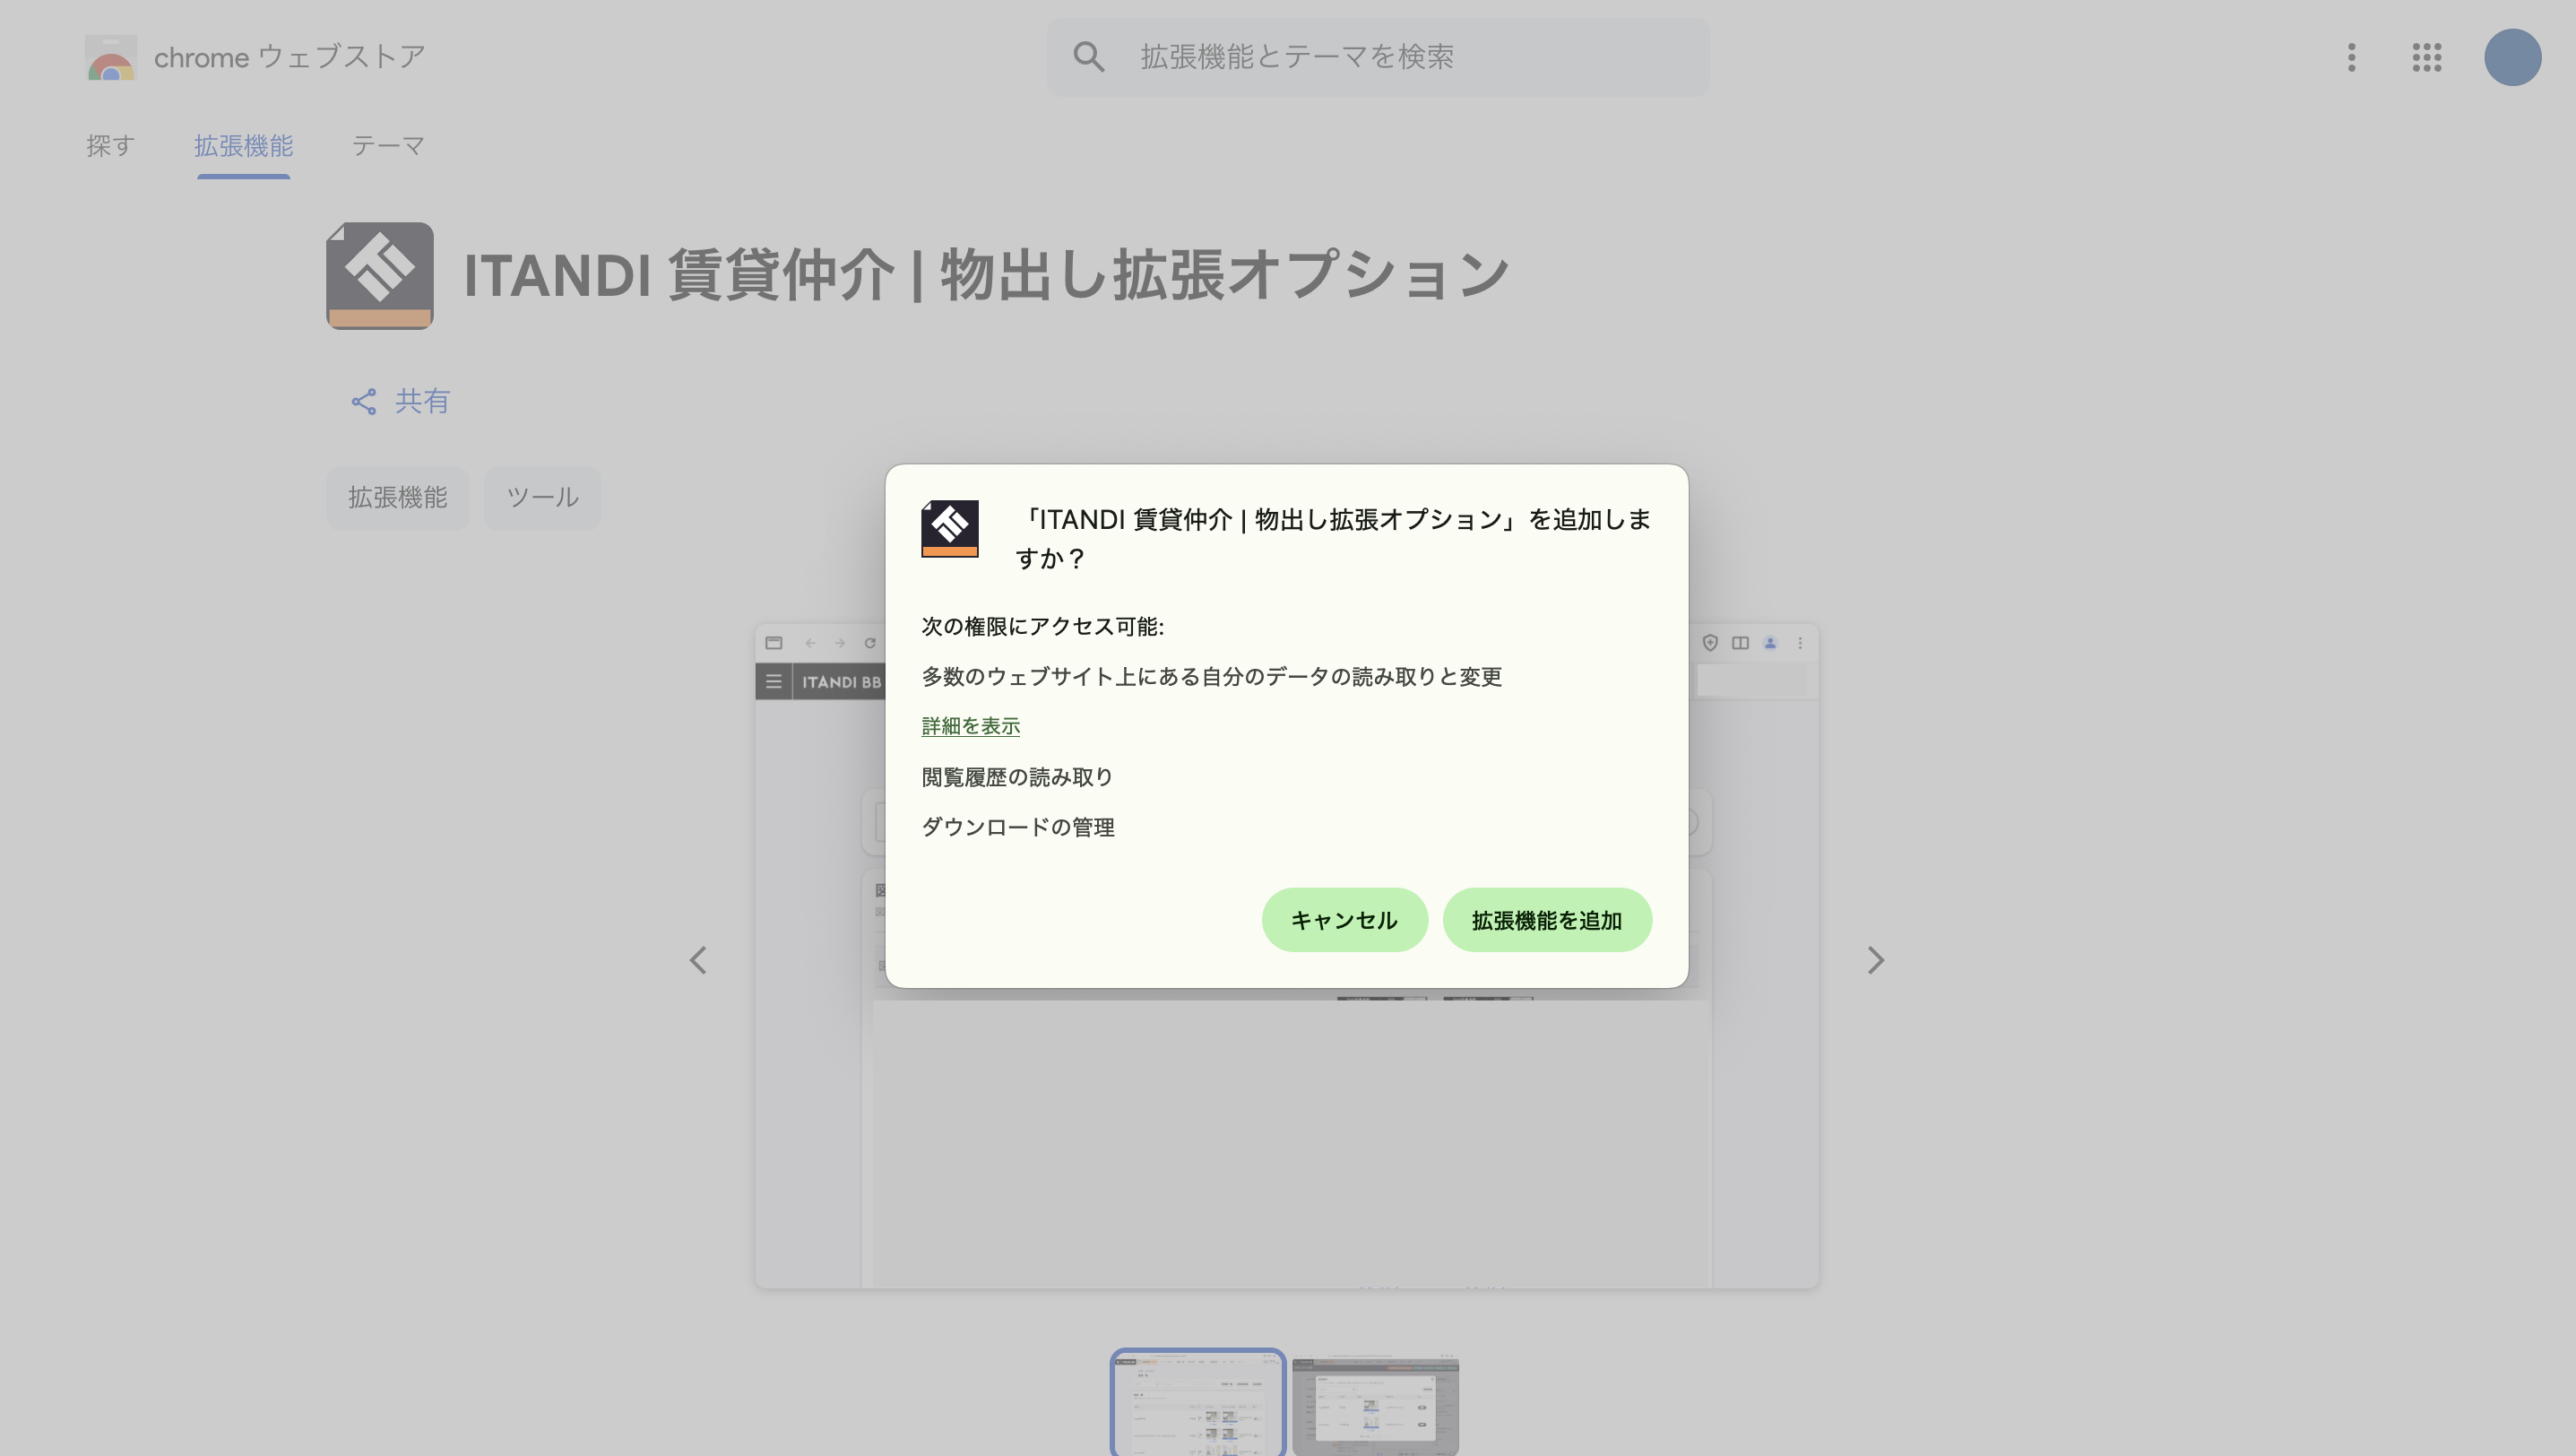Click the ITANDI 賃貸仲介 page title
This screenshot has width=2576, height=1456.
pos(985,275)
